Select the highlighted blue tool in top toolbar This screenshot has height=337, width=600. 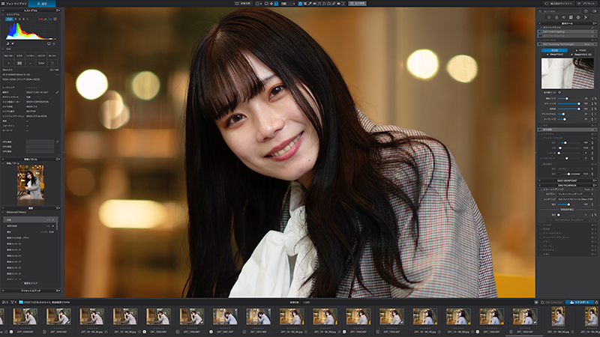300,4
